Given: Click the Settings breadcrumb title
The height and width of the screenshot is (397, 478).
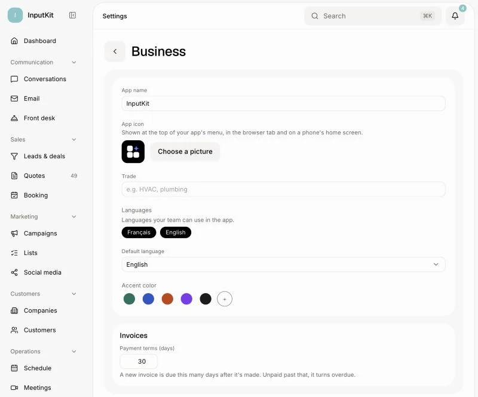Looking at the screenshot, I should (115, 16).
